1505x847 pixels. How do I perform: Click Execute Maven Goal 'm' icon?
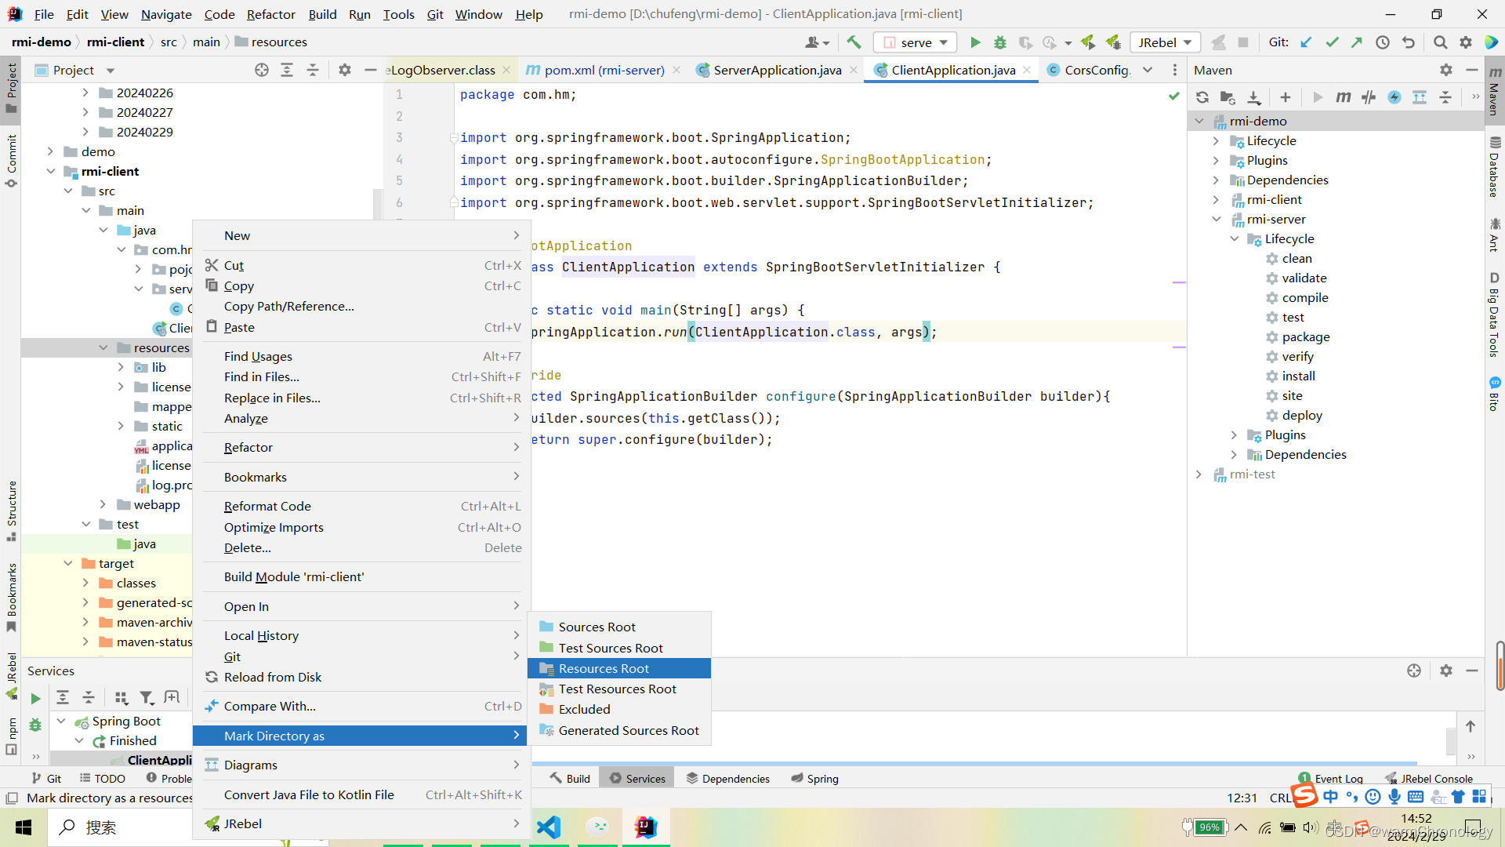(1344, 97)
